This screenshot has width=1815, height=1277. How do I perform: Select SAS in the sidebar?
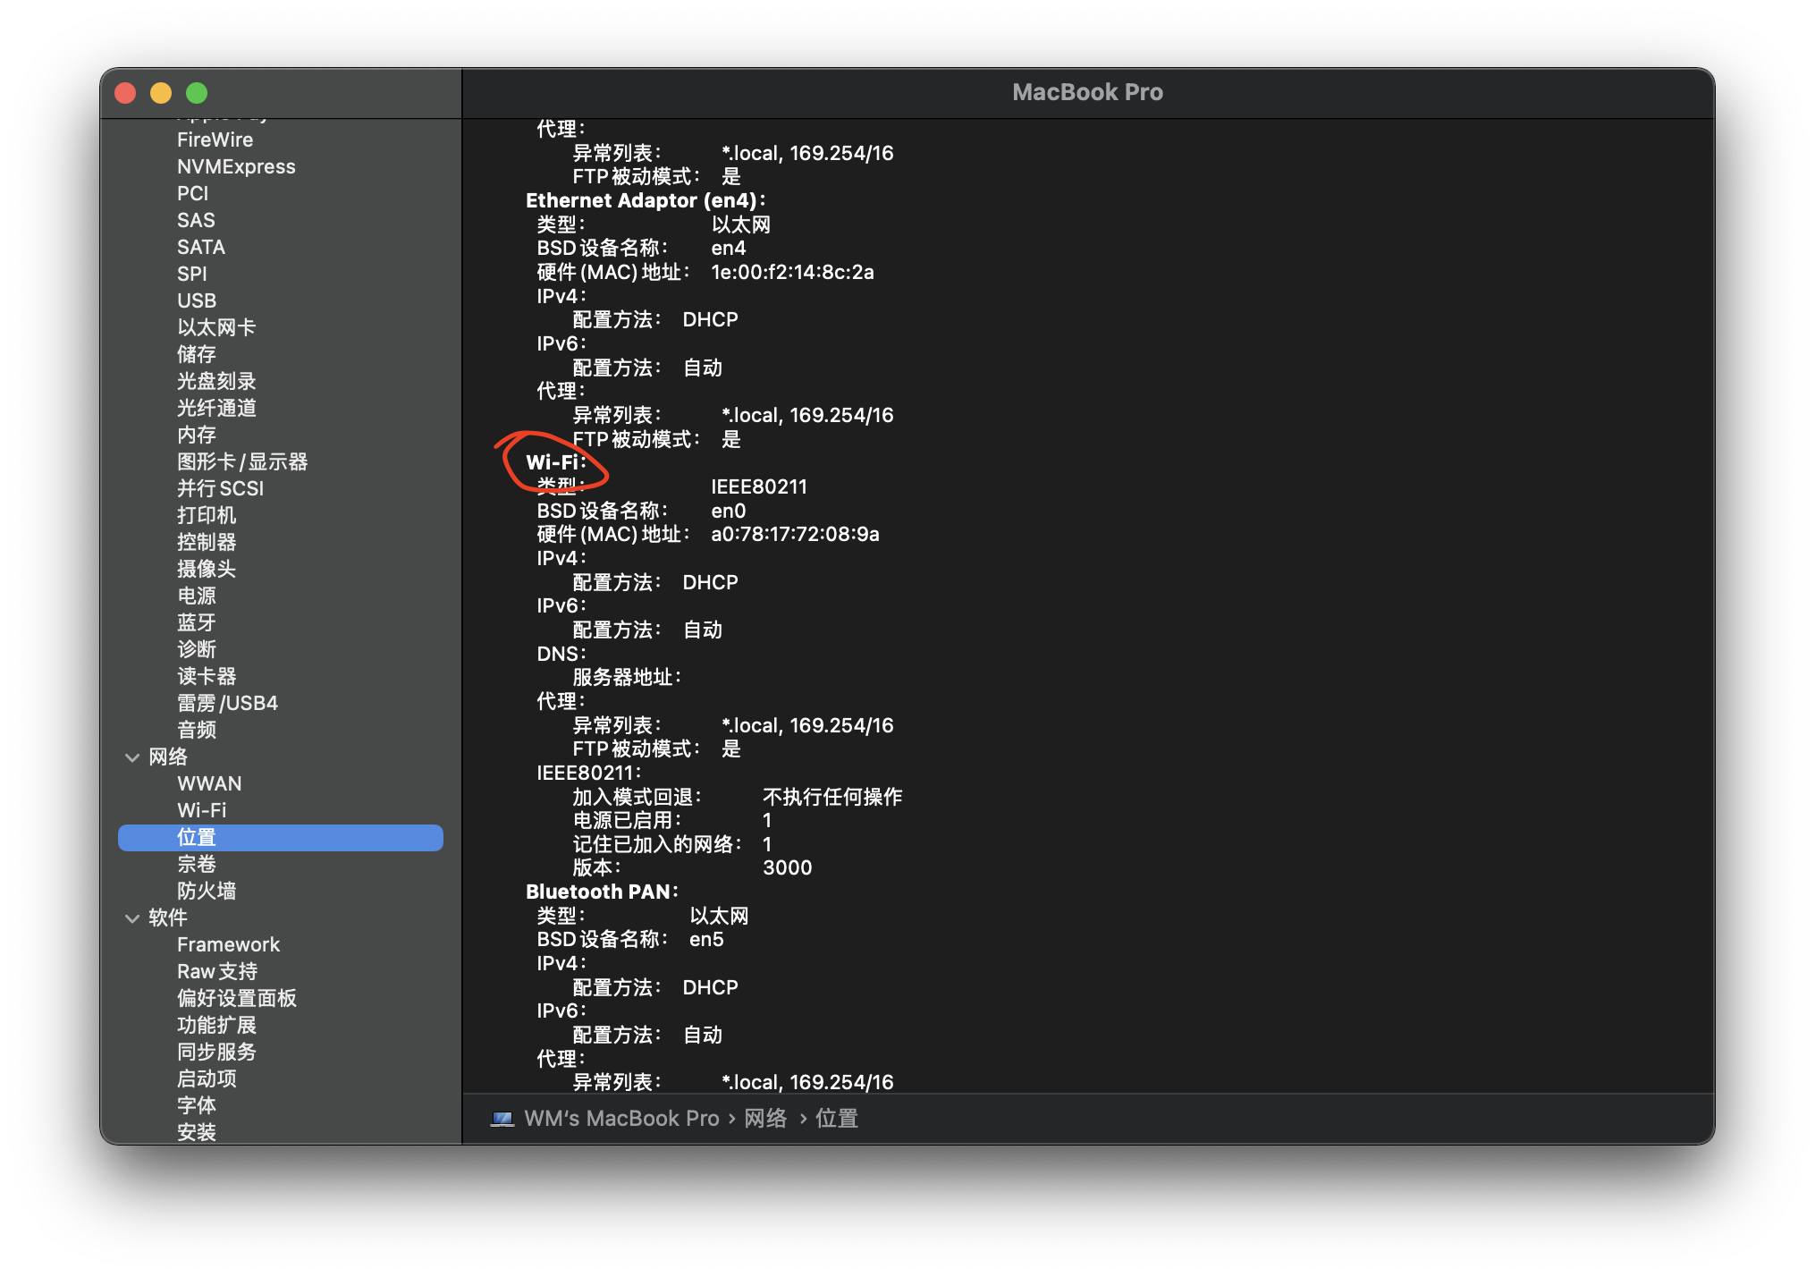coord(196,220)
